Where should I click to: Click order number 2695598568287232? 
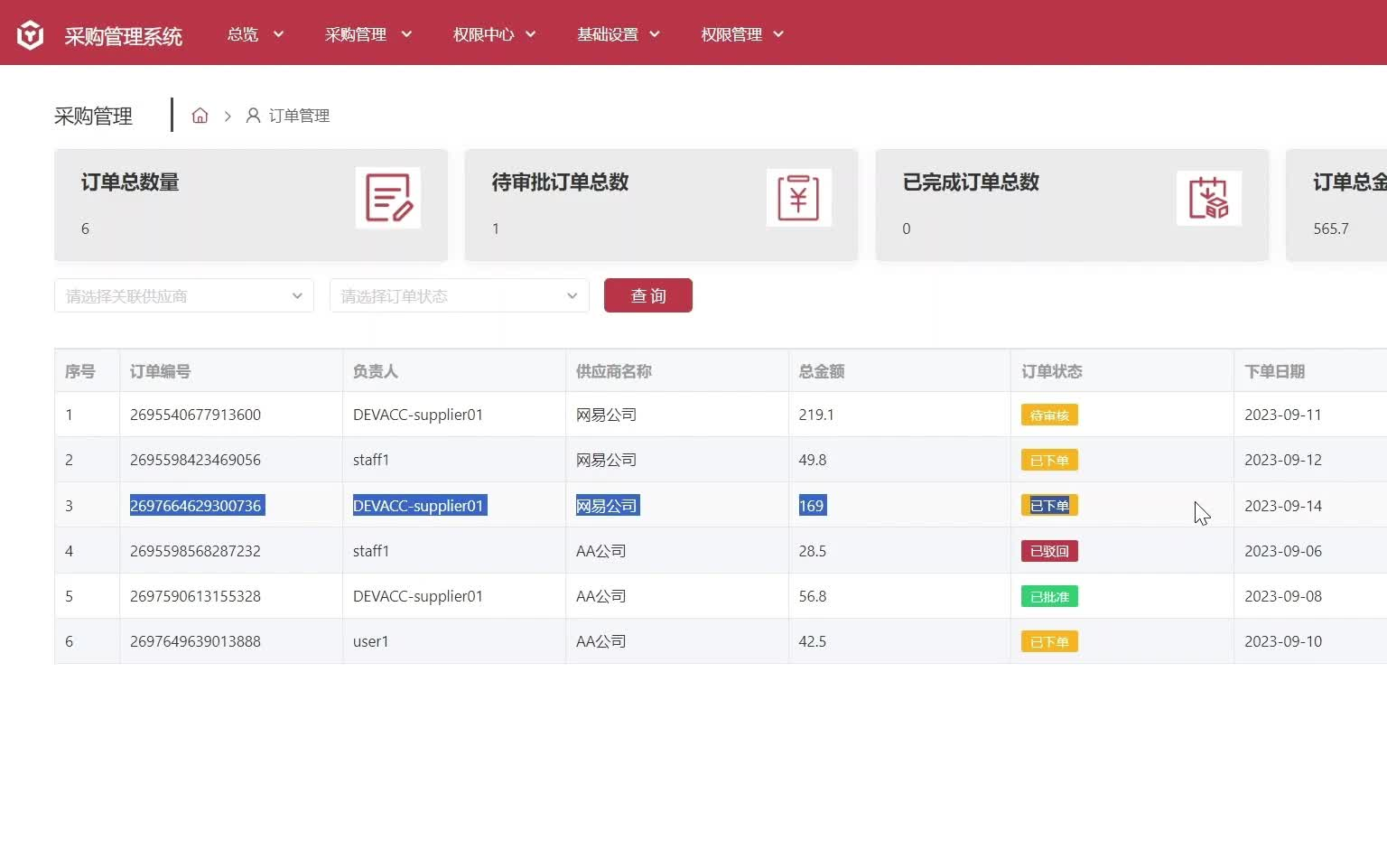pos(195,551)
